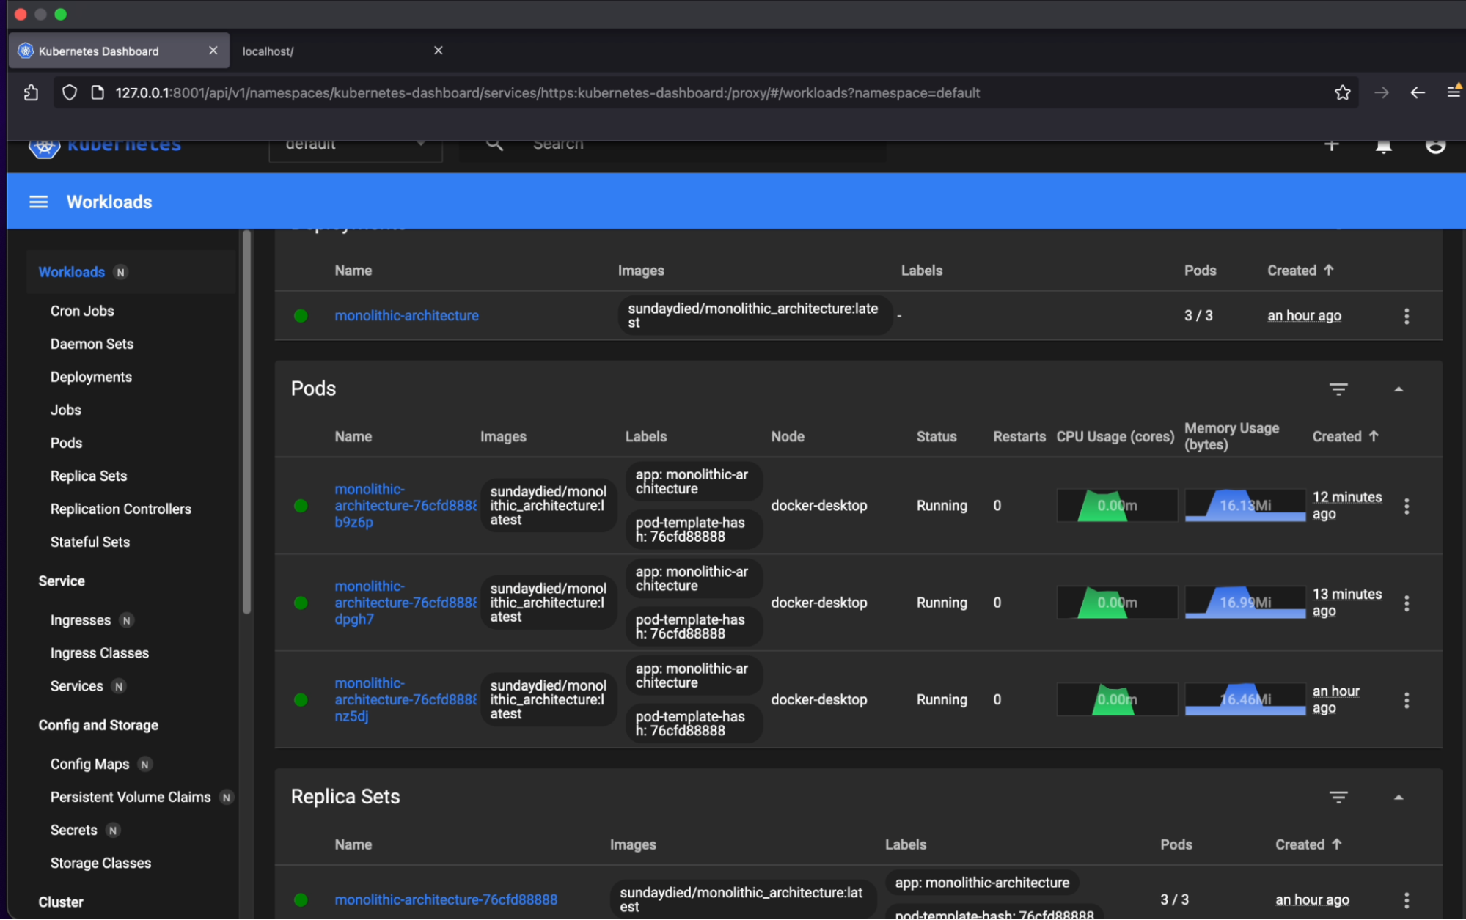Click memory usage graph 16.13Mi
The image size is (1466, 920).
[x=1245, y=506]
